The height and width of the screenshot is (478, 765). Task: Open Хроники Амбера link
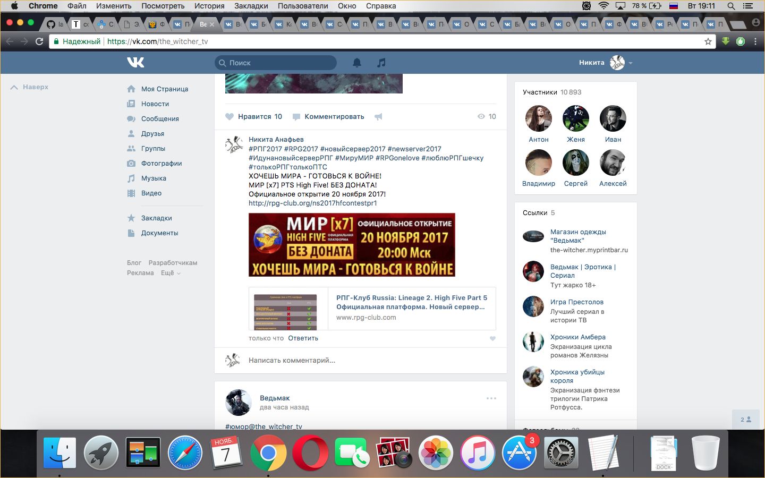click(578, 337)
